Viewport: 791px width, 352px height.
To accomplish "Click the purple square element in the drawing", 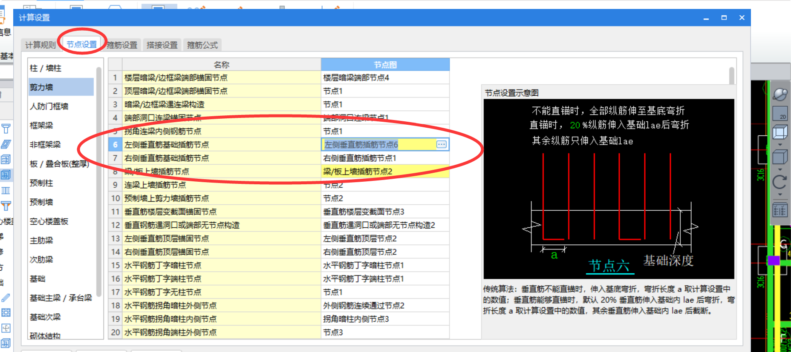I will pyautogui.click(x=774, y=260).
